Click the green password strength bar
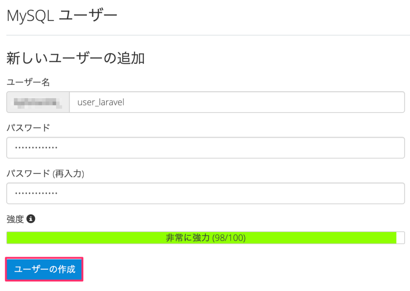410x291 pixels. (x=202, y=238)
